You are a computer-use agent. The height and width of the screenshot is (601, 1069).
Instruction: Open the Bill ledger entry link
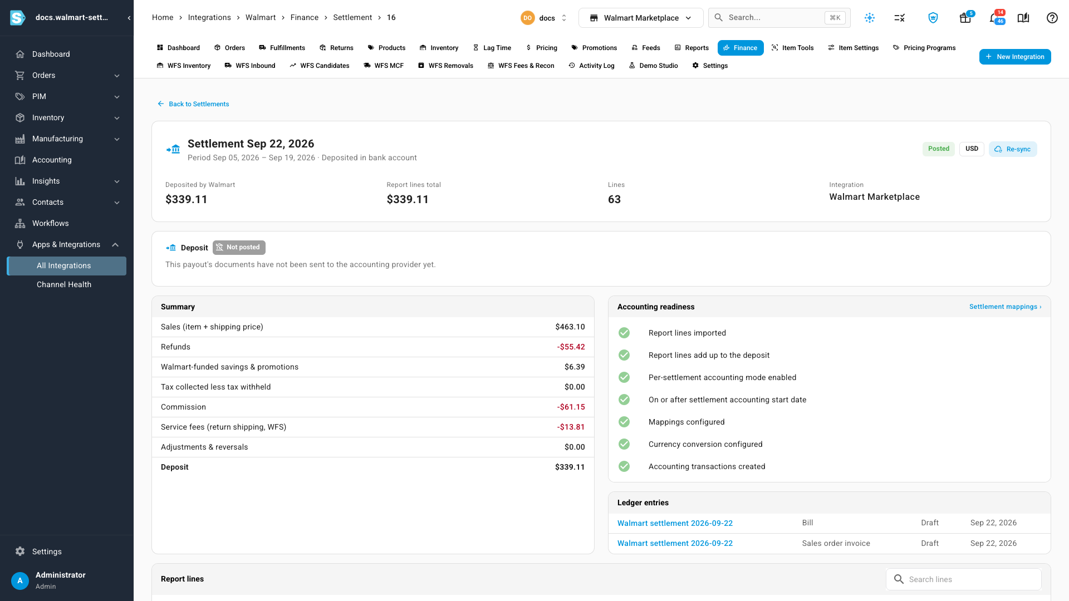pyautogui.click(x=675, y=523)
